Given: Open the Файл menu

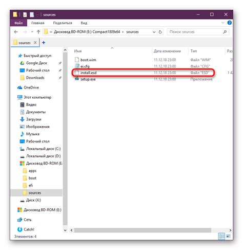Looking at the screenshot, I should click(18, 23).
